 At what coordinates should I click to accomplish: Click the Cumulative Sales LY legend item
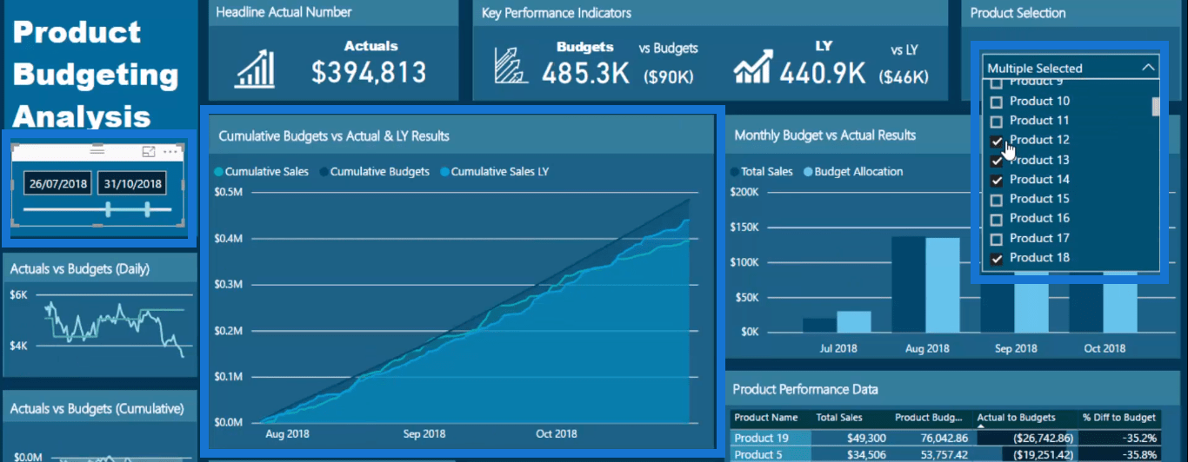coord(494,172)
